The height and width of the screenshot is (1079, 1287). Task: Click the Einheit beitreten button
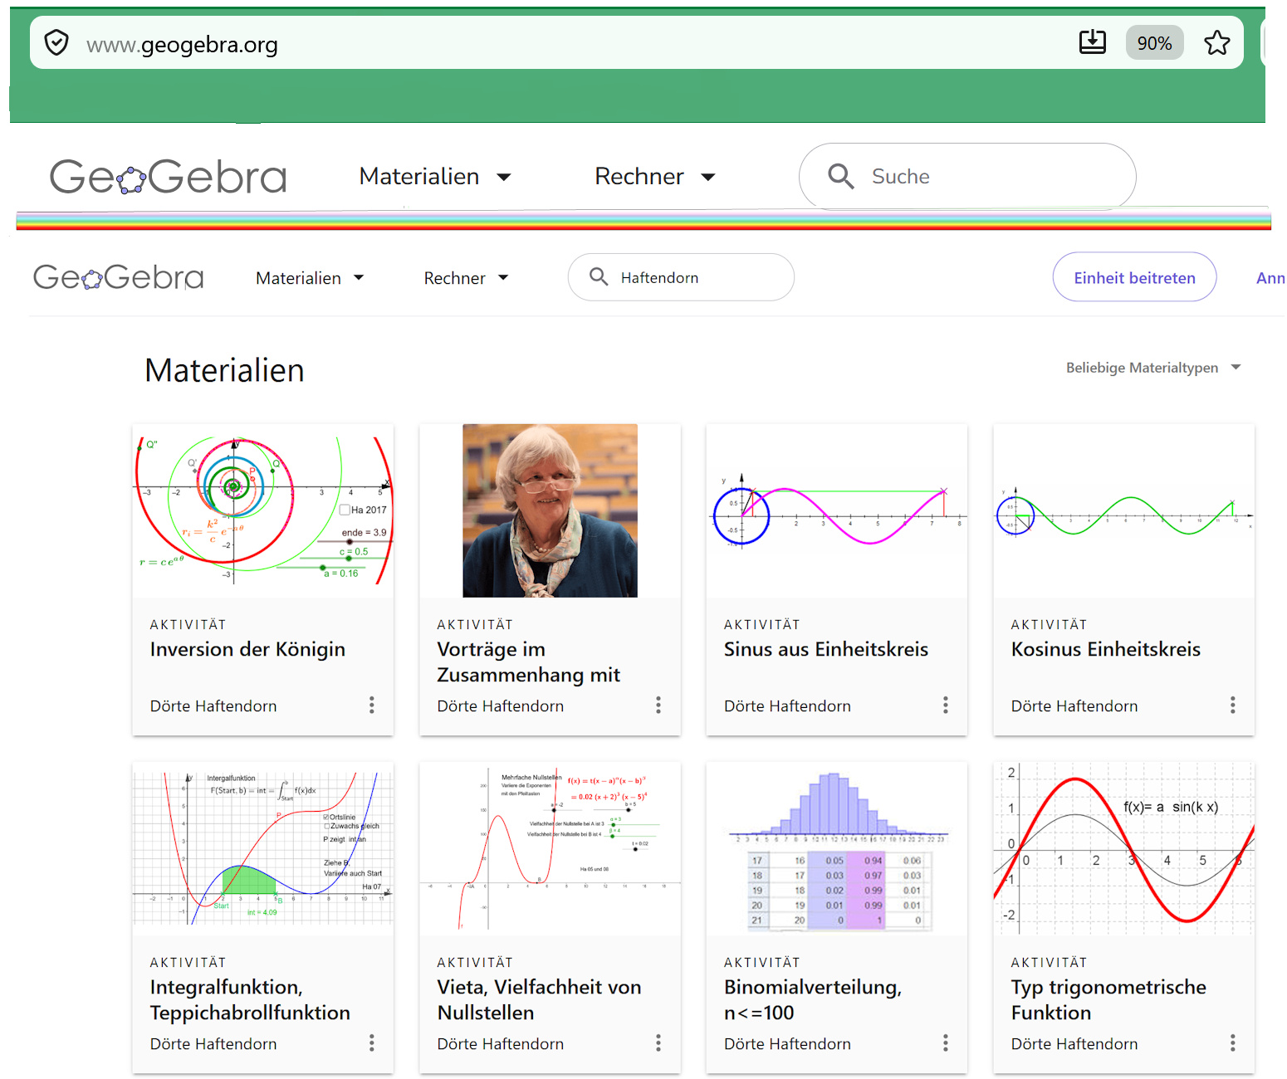1134,278
